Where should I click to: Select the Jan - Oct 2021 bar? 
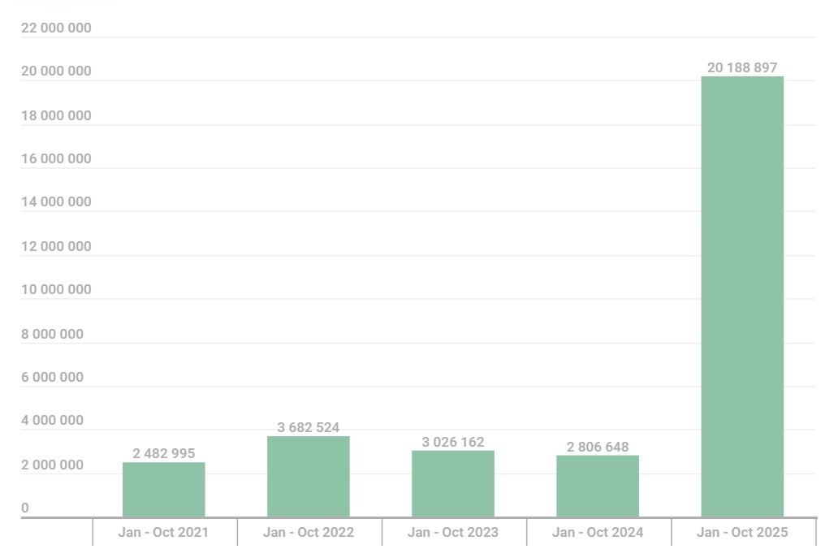163,487
